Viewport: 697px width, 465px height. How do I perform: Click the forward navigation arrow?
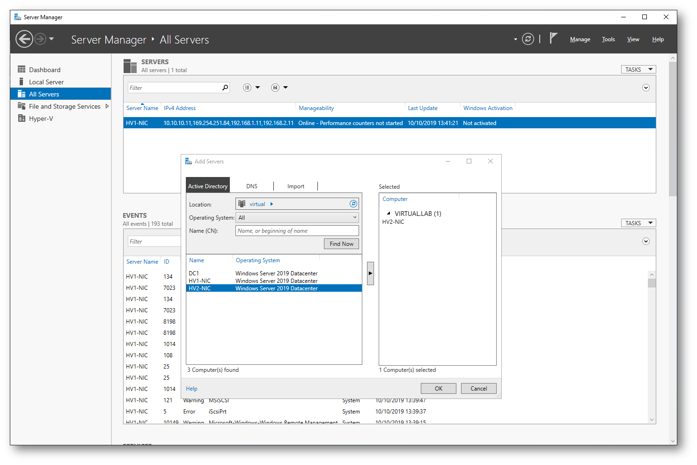click(40, 39)
